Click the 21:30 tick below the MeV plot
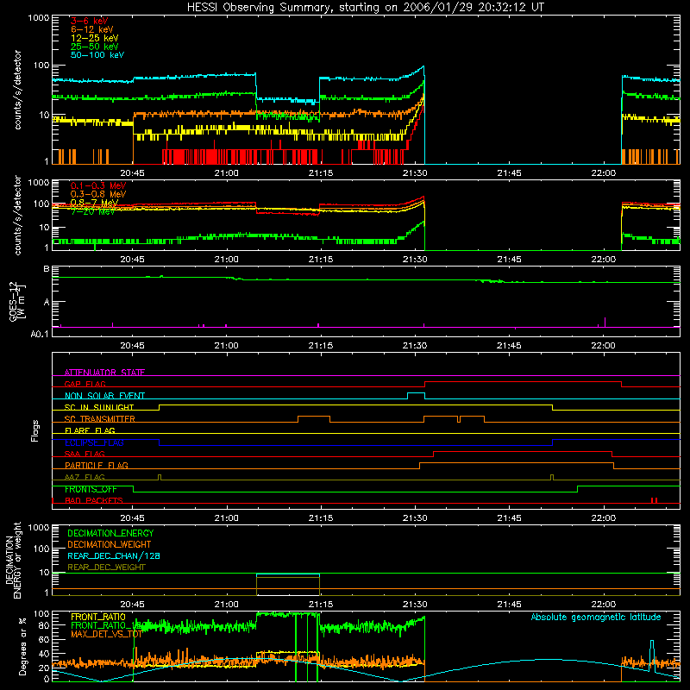The image size is (690, 690). tap(415, 260)
